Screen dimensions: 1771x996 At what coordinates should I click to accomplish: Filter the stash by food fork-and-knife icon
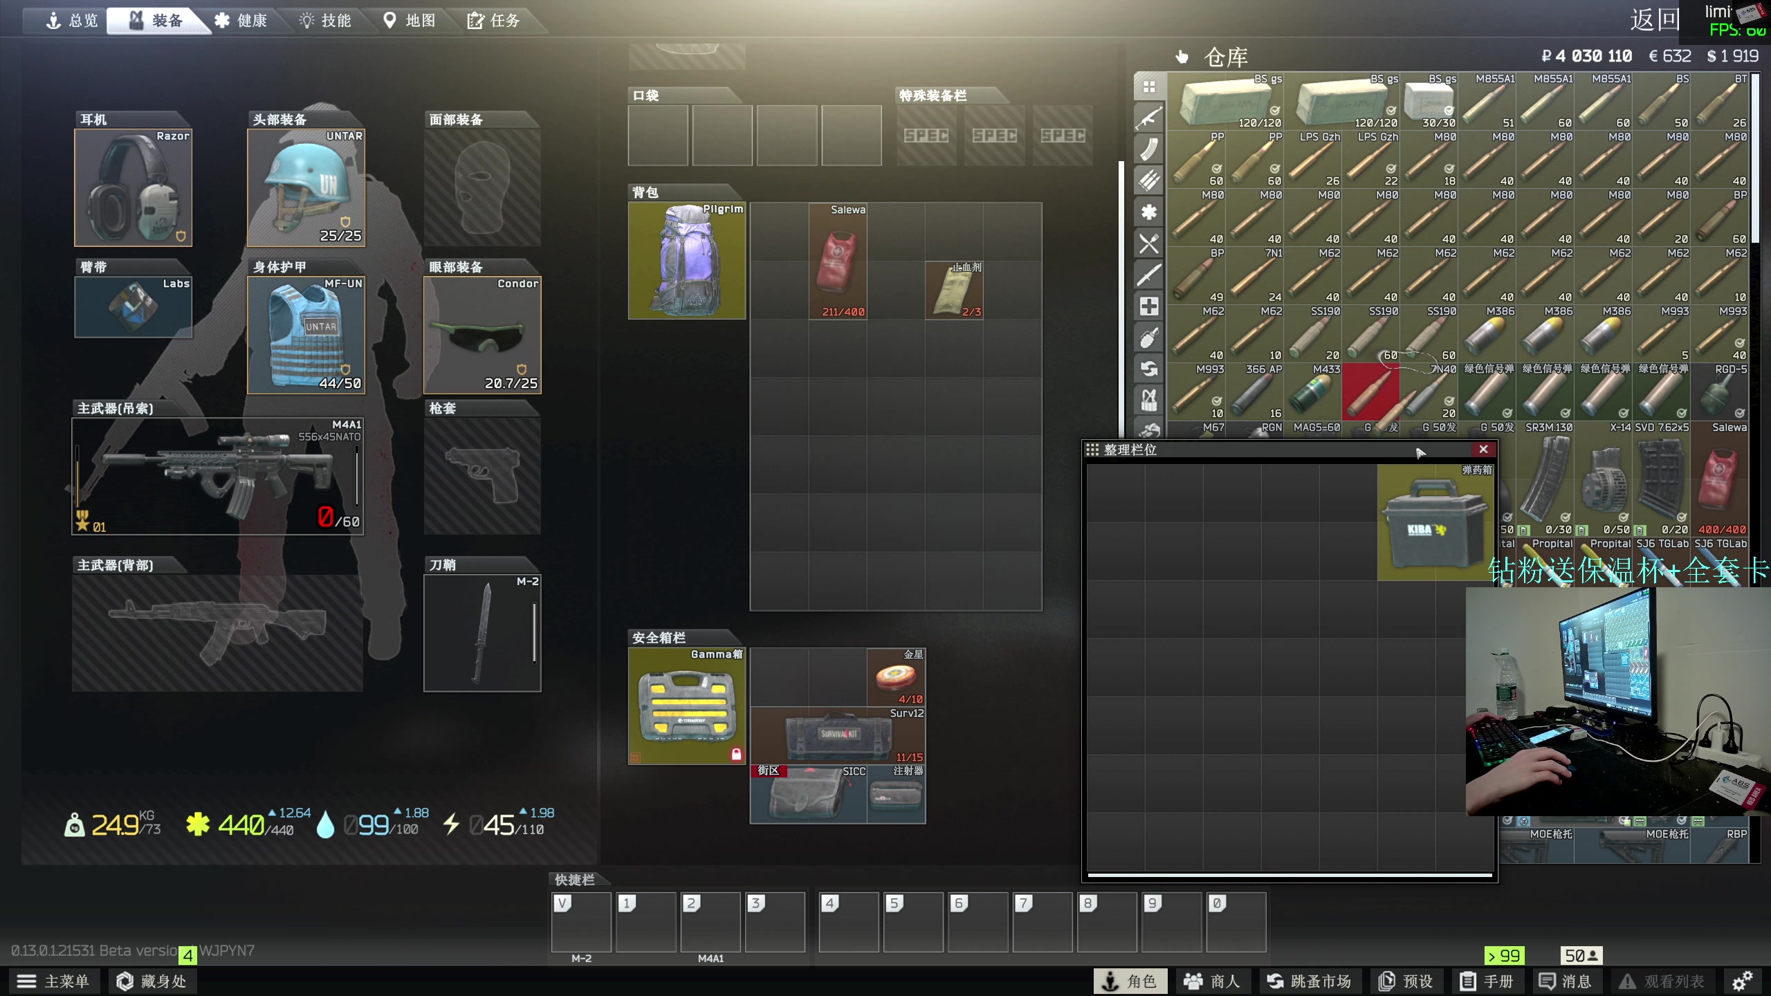tap(1149, 243)
